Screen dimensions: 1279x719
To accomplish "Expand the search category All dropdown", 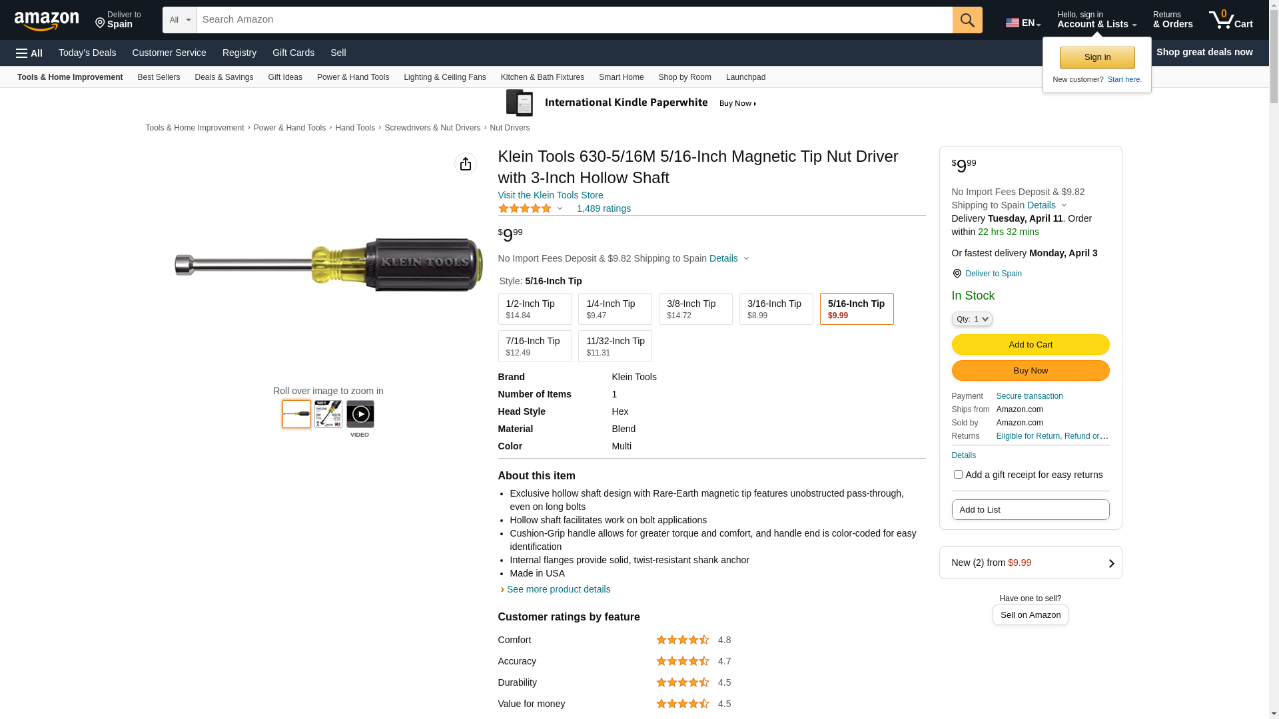I will click(180, 20).
